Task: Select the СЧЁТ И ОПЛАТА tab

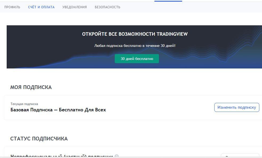Action: (x=41, y=7)
